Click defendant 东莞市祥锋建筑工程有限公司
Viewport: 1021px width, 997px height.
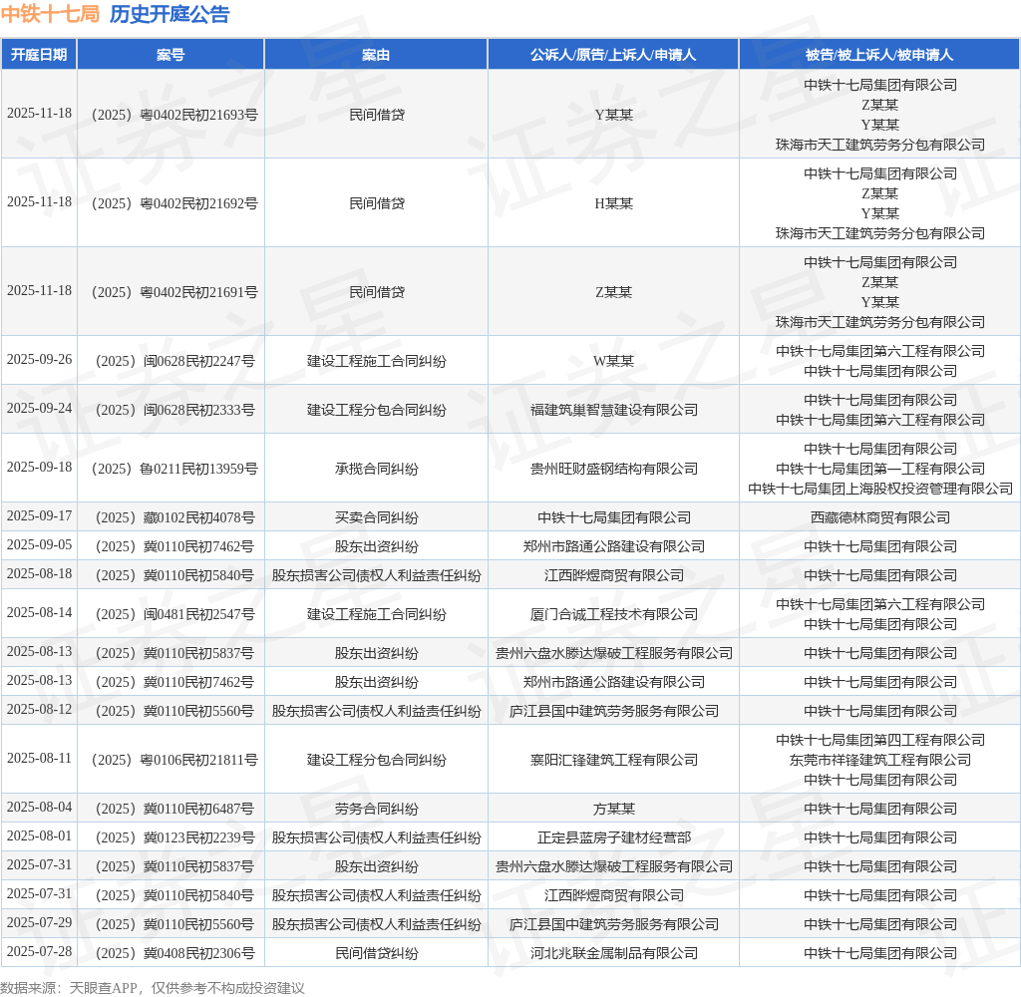point(879,760)
